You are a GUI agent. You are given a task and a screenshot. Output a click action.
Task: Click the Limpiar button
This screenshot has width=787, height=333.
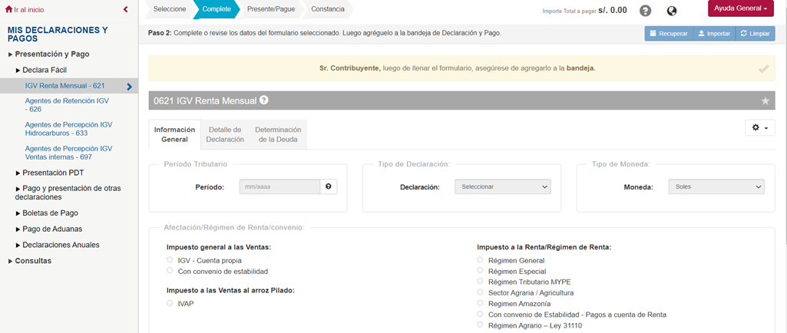(x=755, y=34)
